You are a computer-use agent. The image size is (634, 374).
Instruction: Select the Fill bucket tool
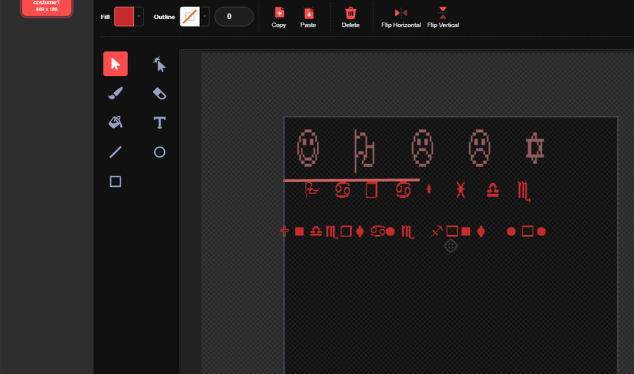(116, 122)
